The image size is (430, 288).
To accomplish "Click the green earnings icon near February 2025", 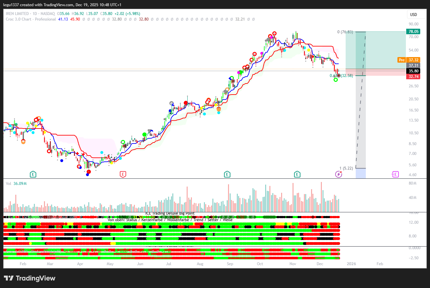I will (x=33, y=174).
